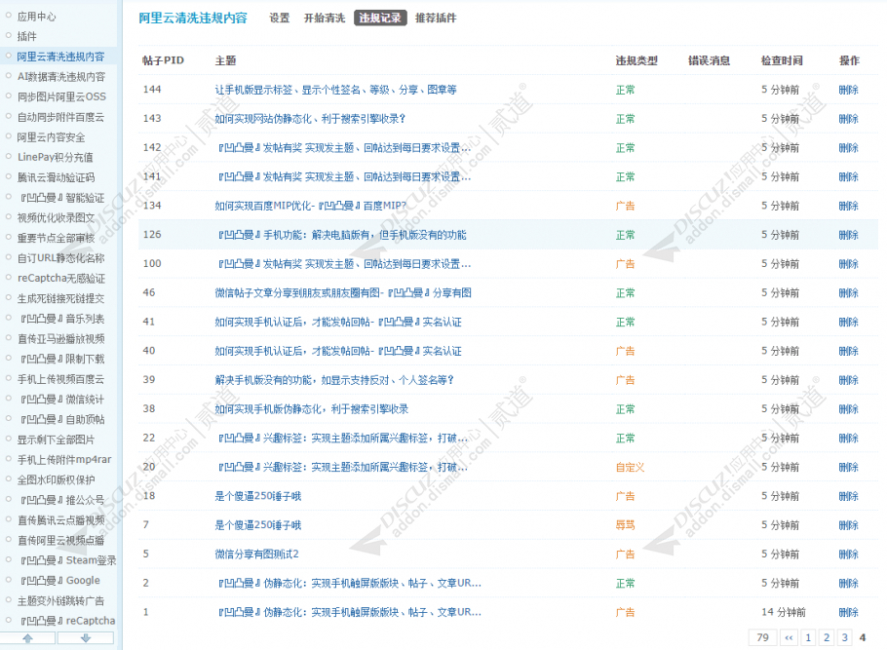Delete the record for PID 100
This screenshot has height=650, width=887.
[x=849, y=264]
